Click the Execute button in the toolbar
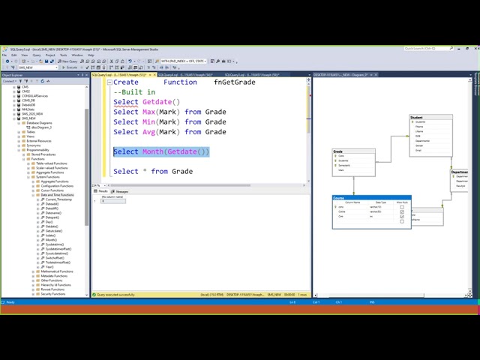The image size is (480, 360). 70,67
